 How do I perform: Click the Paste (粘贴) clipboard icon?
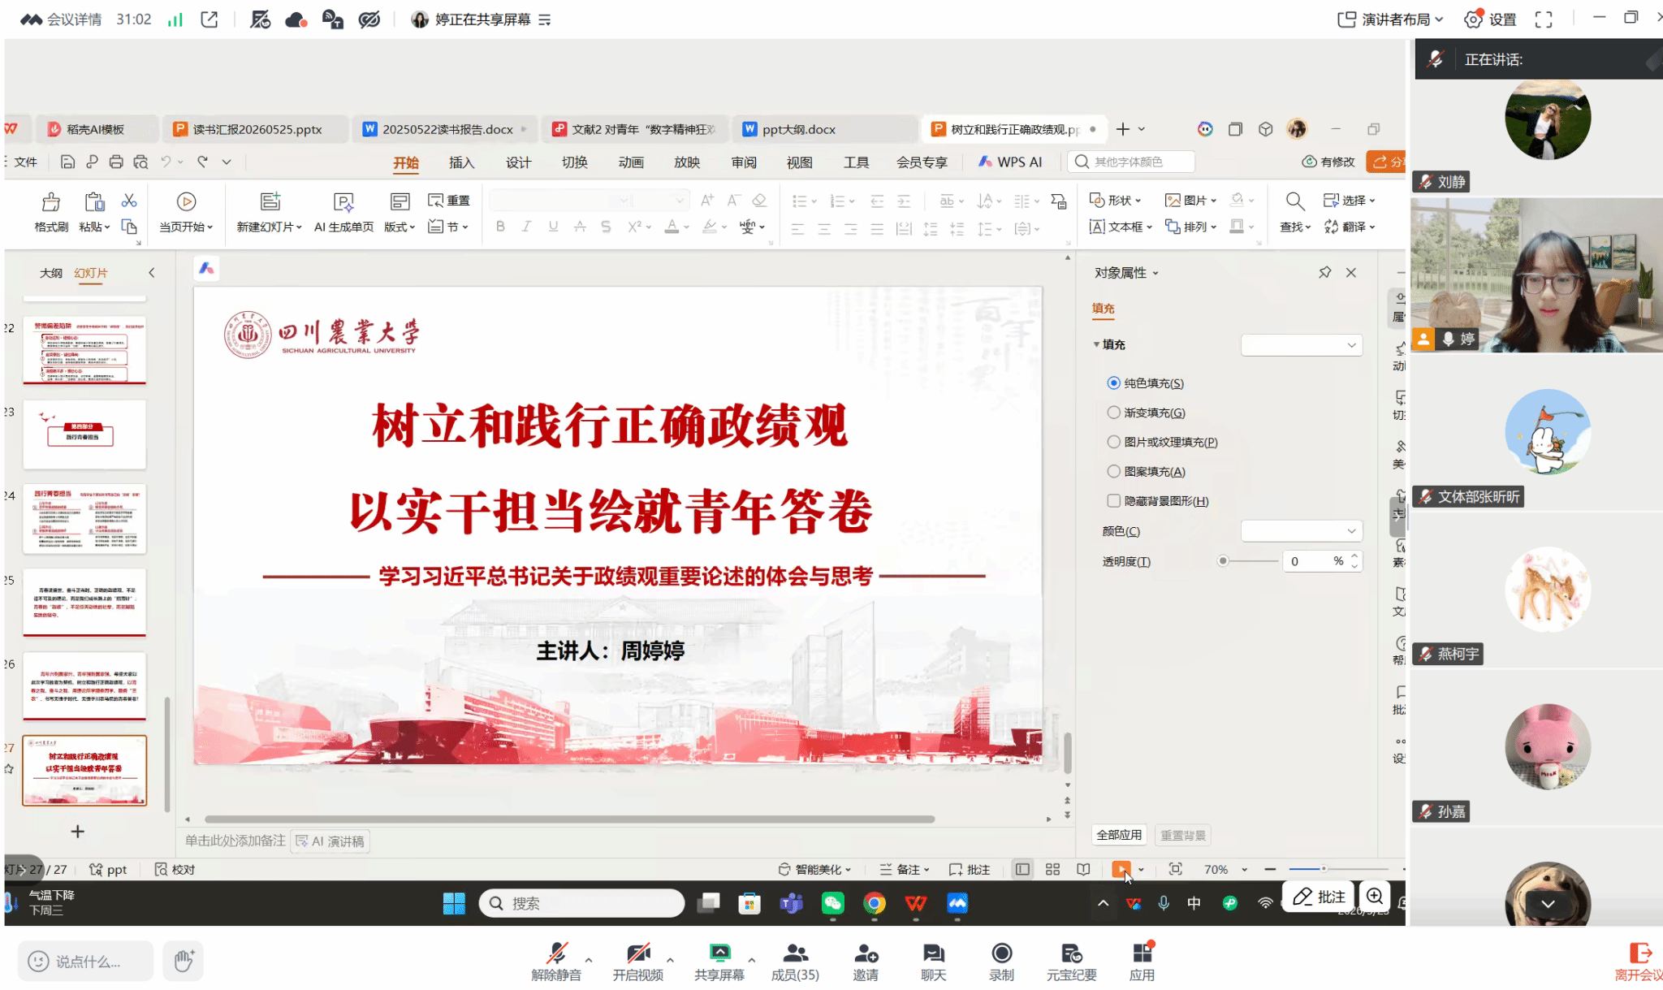point(94,202)
